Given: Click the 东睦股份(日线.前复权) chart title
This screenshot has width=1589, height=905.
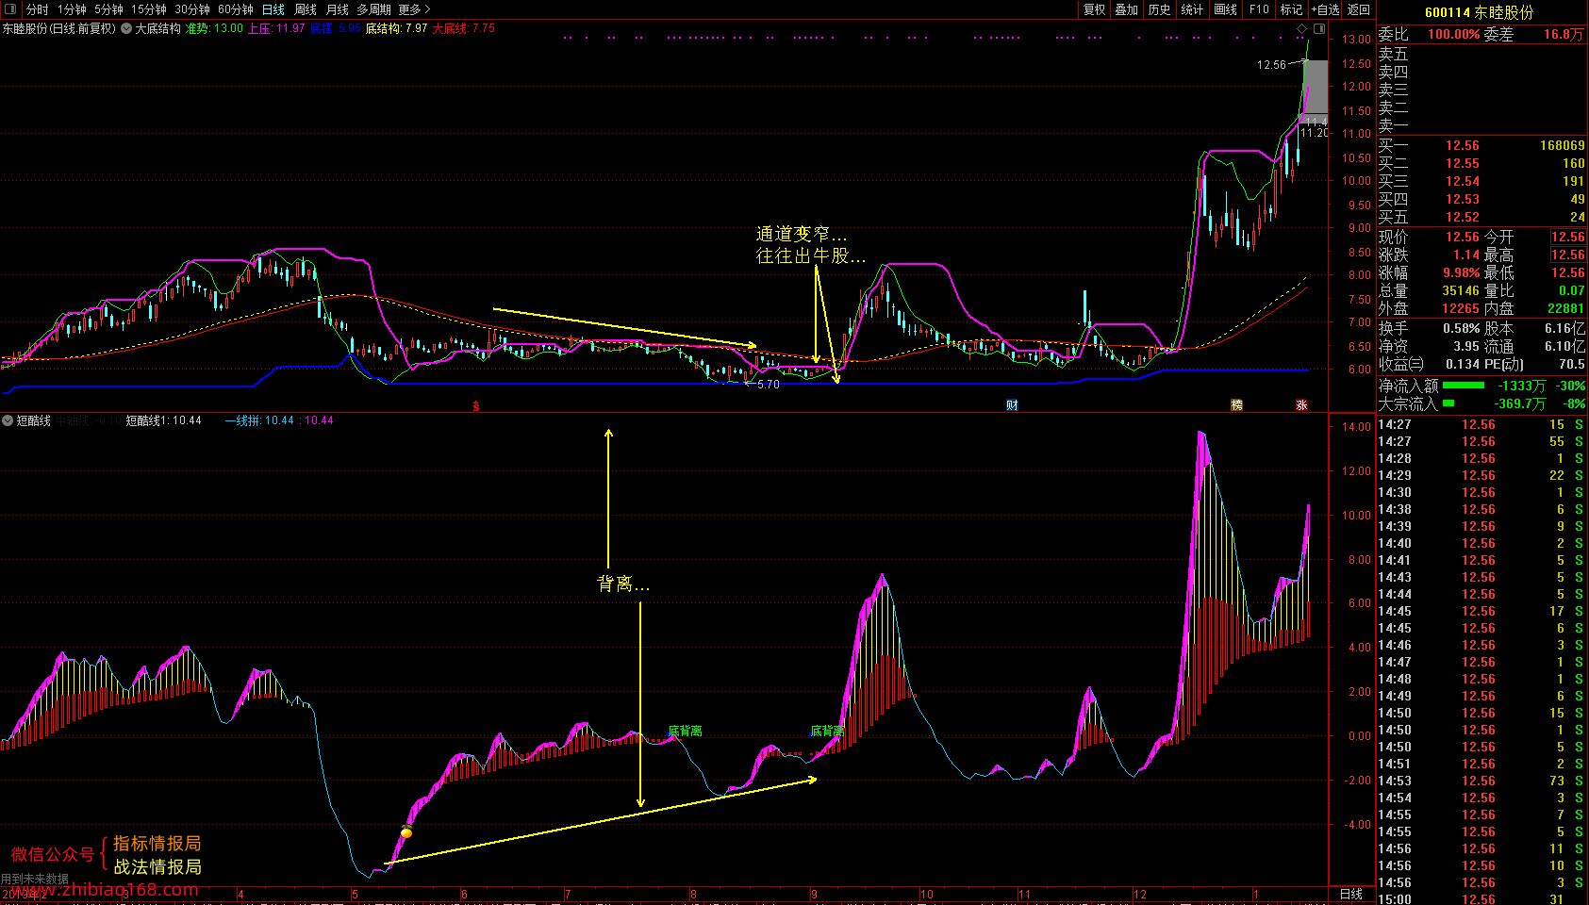Looking at the screenshot, I should pyautogui.click(x=58, y=28).
